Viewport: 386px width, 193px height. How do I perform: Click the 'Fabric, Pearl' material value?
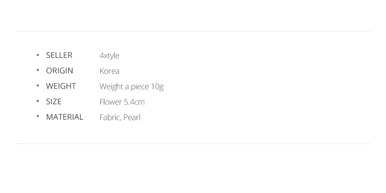(x=120, y=117)
